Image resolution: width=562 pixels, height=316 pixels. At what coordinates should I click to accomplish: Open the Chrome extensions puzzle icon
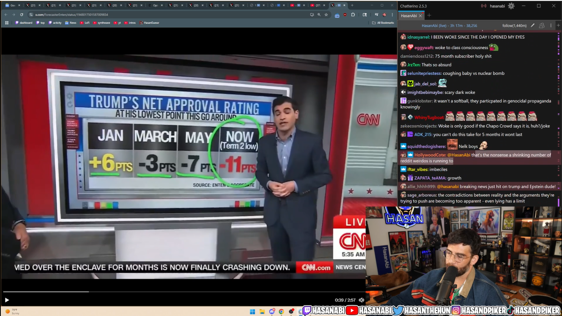coord(353,15)
